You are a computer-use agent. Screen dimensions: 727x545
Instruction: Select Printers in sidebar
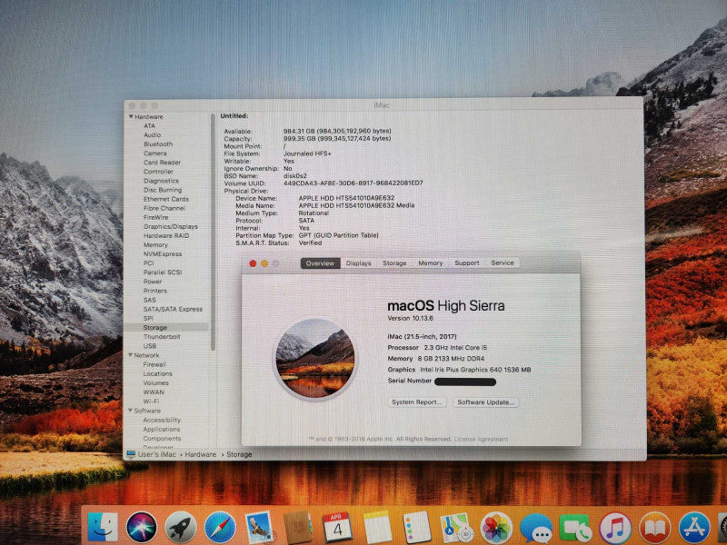pyautogui.click(x=154, y=291)
